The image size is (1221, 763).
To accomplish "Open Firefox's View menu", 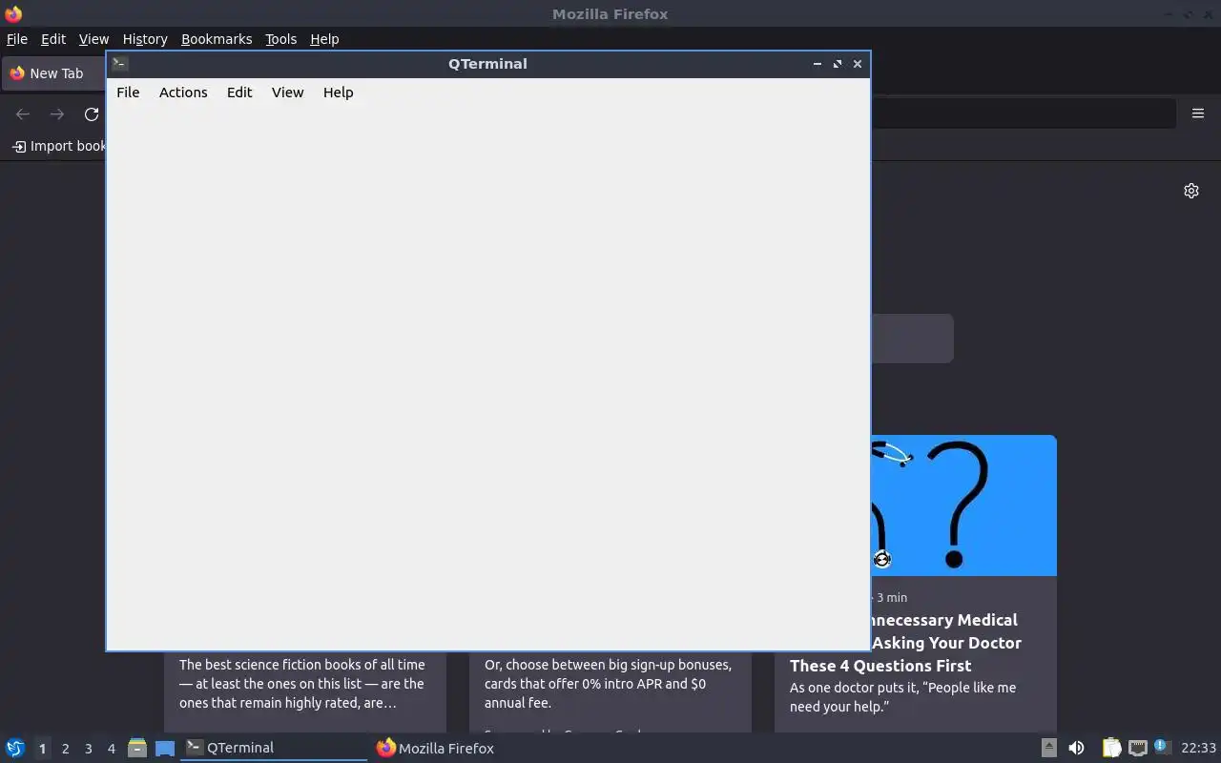I will click(93, 39).
